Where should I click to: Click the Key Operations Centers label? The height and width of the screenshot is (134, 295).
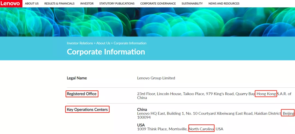point(87,109)
